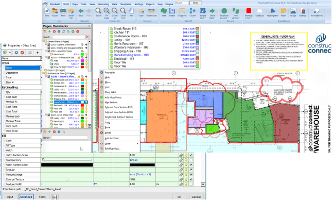Click the Pages panel Search field
The image size is (332, 200).
pyautogui.click(x=68, y=37)
